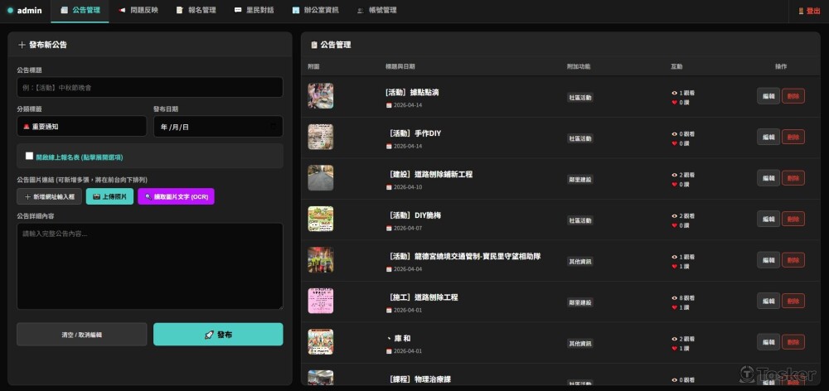Image resolution: width=829 pixels, height=391 pixels.
Task: Click the plus icon beside 發布新公告
Action: 22,45
